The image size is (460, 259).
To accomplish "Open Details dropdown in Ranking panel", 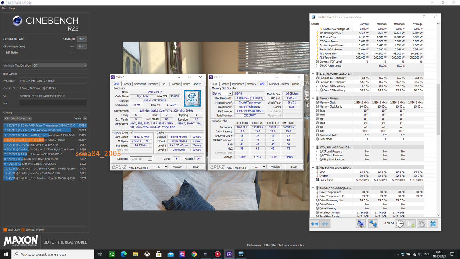I will [x=85, y=118].
